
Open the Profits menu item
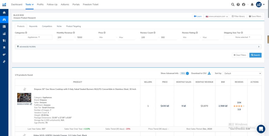(40, 4)
